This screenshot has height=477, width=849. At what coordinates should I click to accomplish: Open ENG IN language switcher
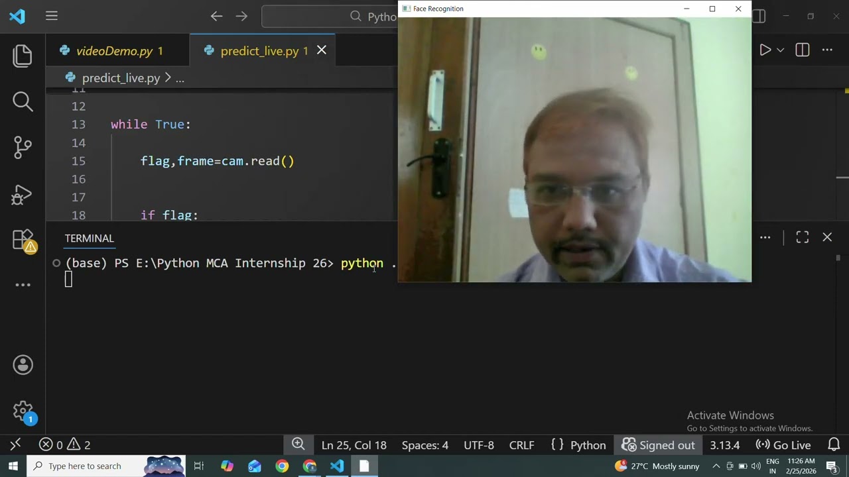tap(773, 466)
